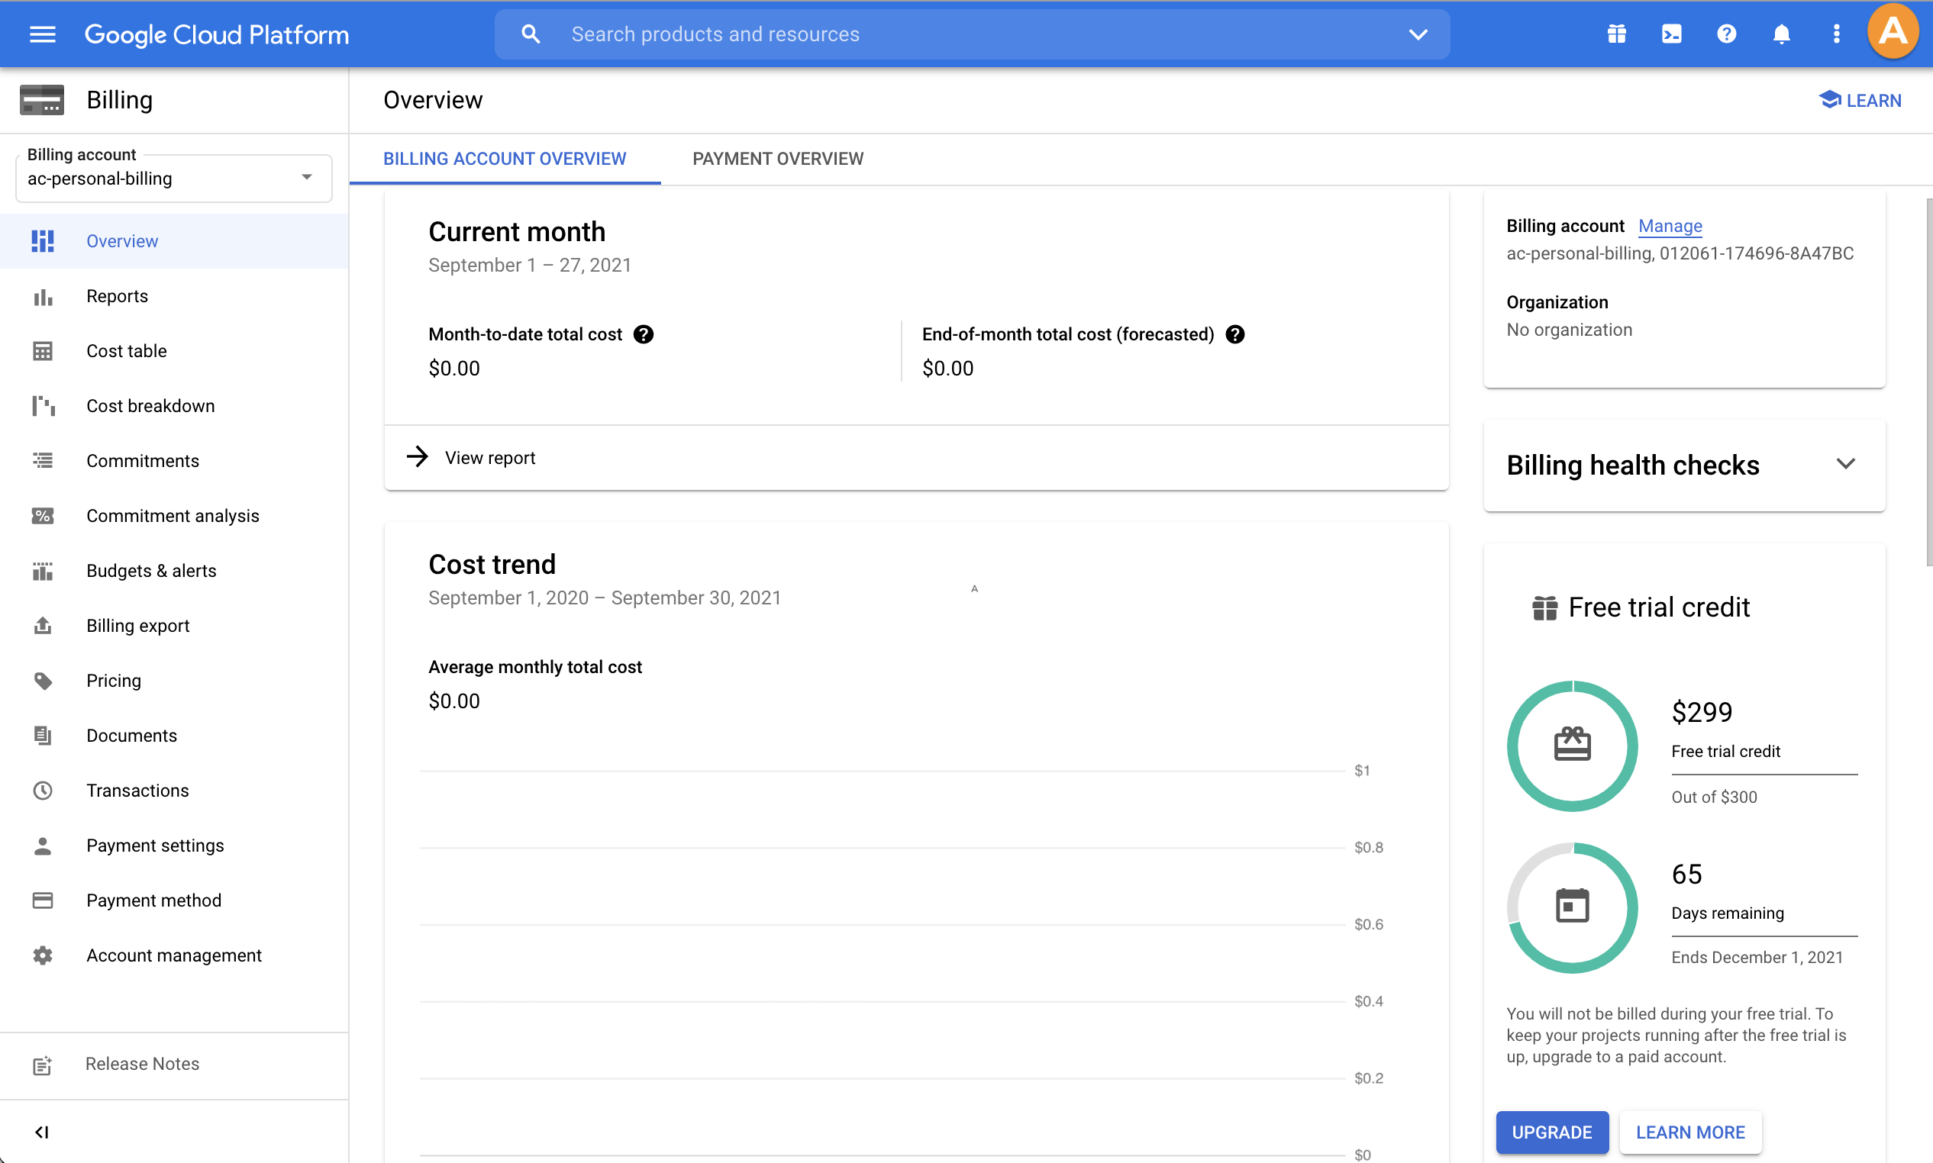
Task: Click the Reports bar chart icon
Action: pos(42,296)
